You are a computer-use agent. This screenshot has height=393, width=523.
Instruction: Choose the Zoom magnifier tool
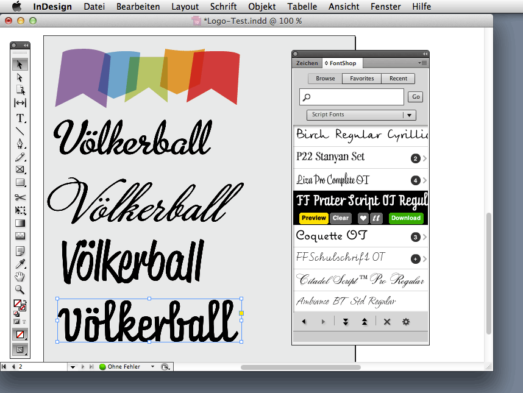(x=20, y=290)
